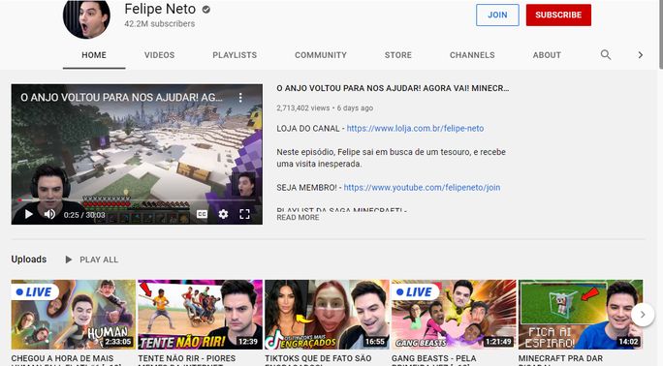Open the COMMUNITY tab
Screen dimensions: 663x366
coord(321,55)
